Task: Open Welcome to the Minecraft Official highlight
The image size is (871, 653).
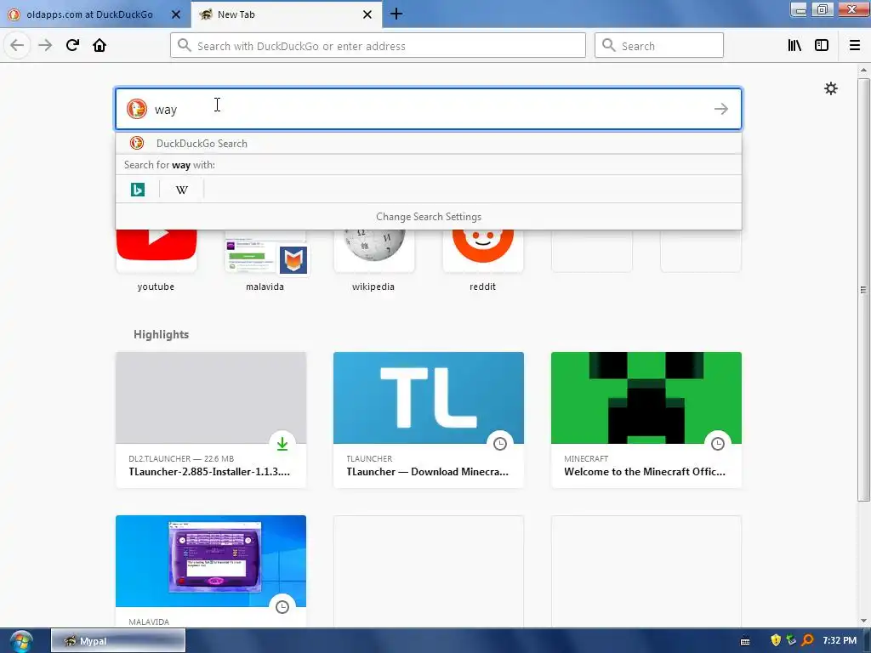Action: pyautogui.click(x=646, y=420)
